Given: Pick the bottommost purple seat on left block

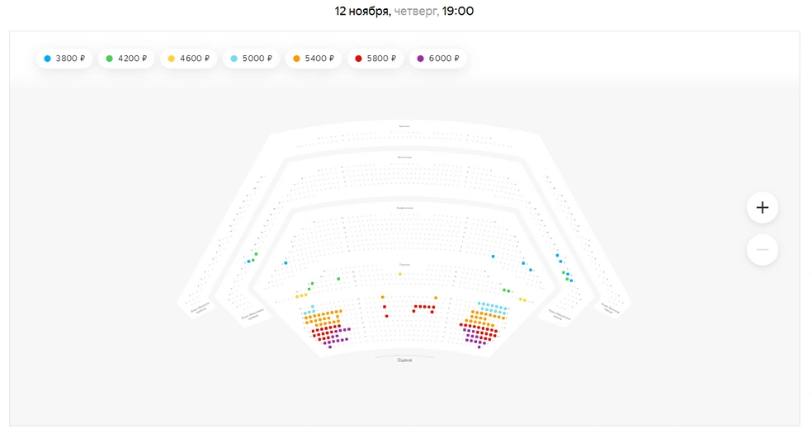Looking at the screenshot, I should [x=330, y=347].
